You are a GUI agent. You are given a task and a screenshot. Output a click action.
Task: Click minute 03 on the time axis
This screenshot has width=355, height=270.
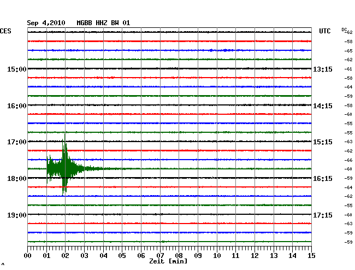click(84, 256)
